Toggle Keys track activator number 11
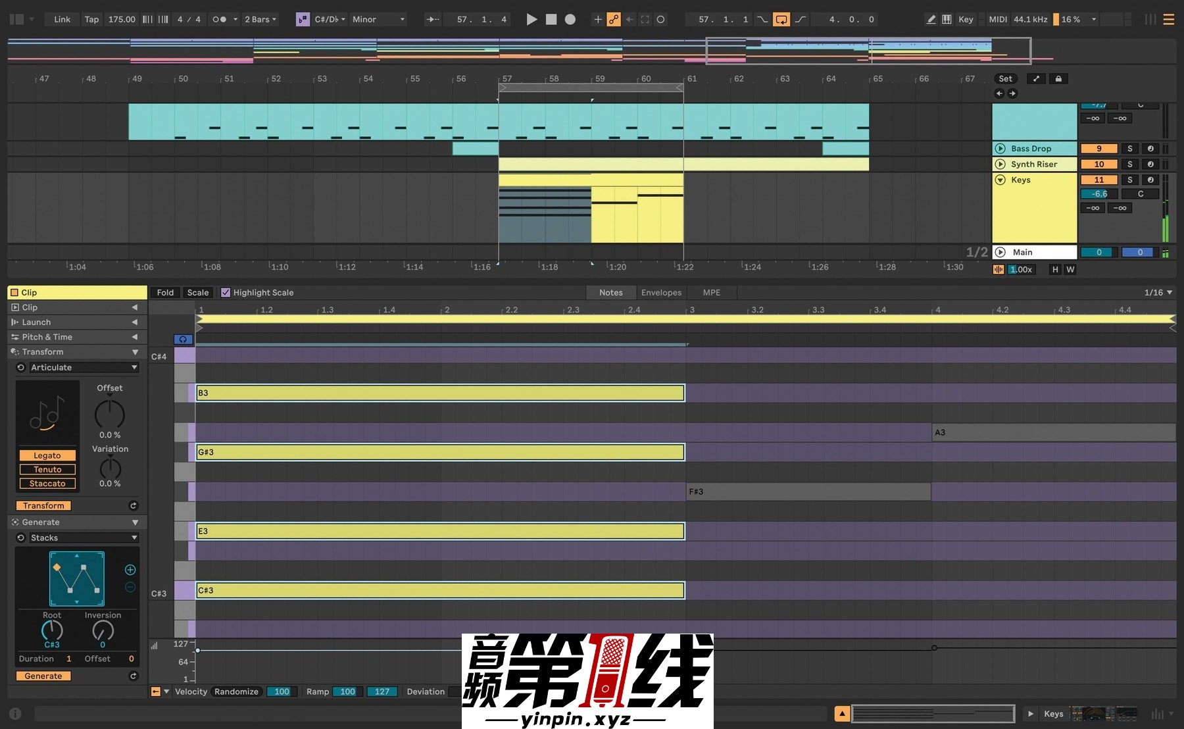 click(1098, 180)
